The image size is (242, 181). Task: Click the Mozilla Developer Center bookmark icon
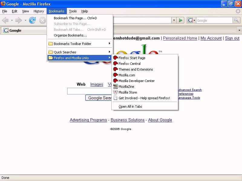click(x=116, y=81)
